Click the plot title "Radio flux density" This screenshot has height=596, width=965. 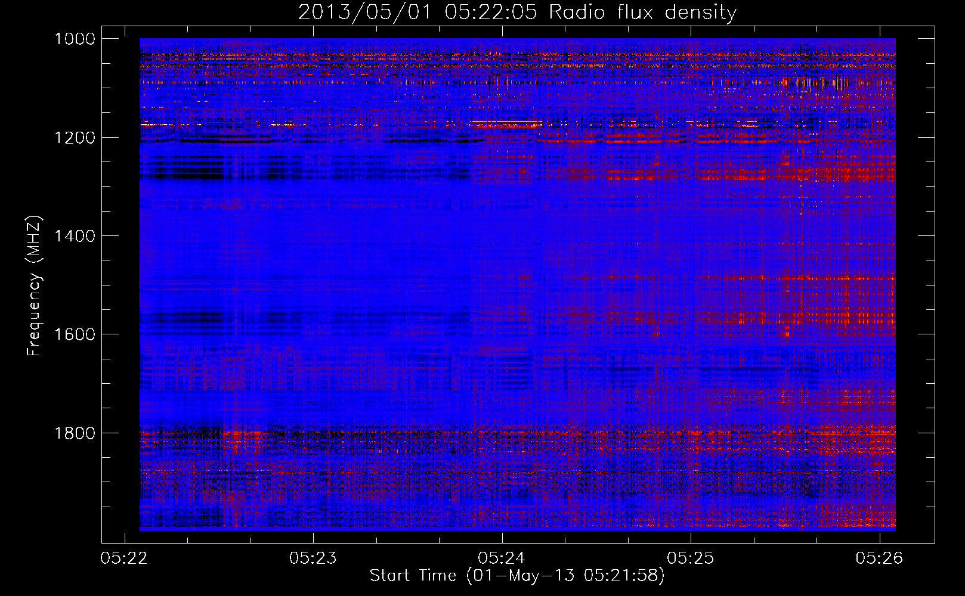click(643, 12)
